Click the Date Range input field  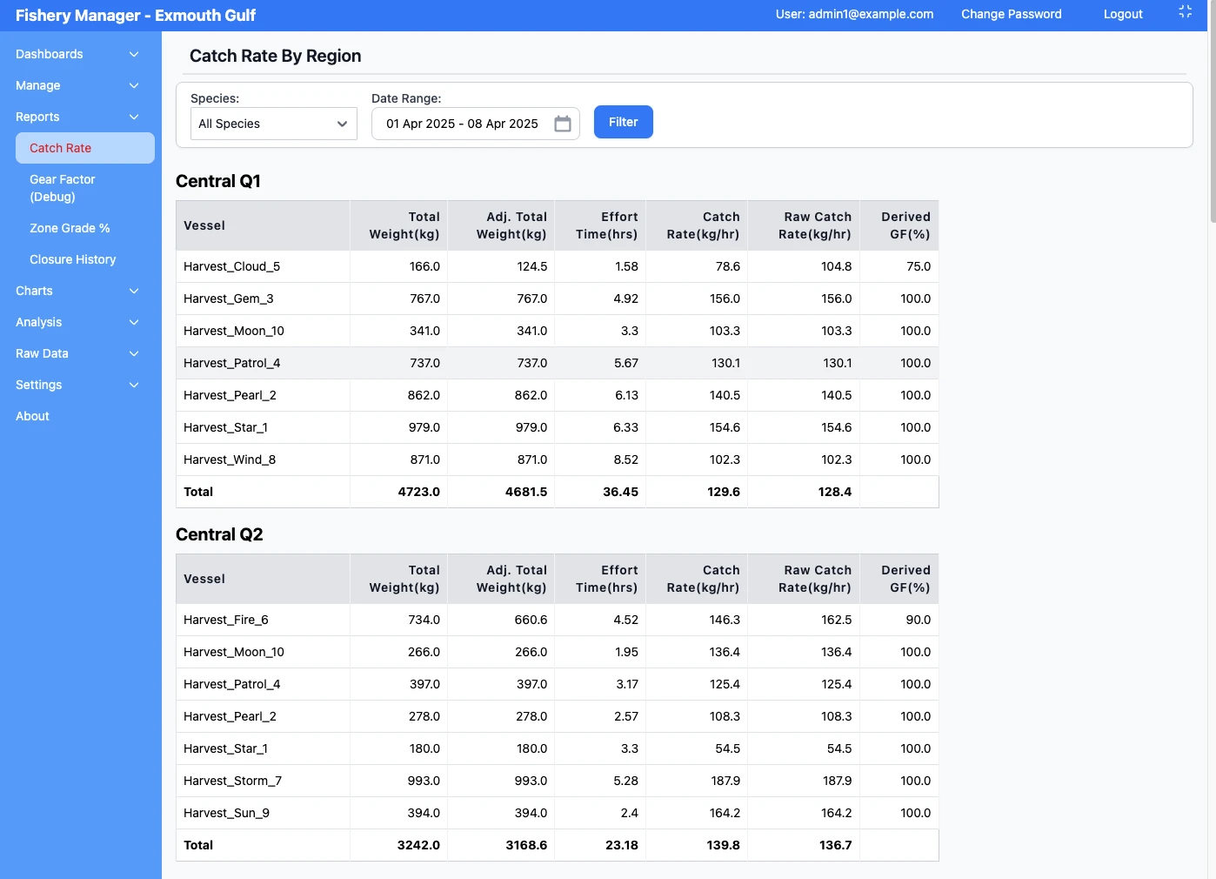tap(462, 124)
